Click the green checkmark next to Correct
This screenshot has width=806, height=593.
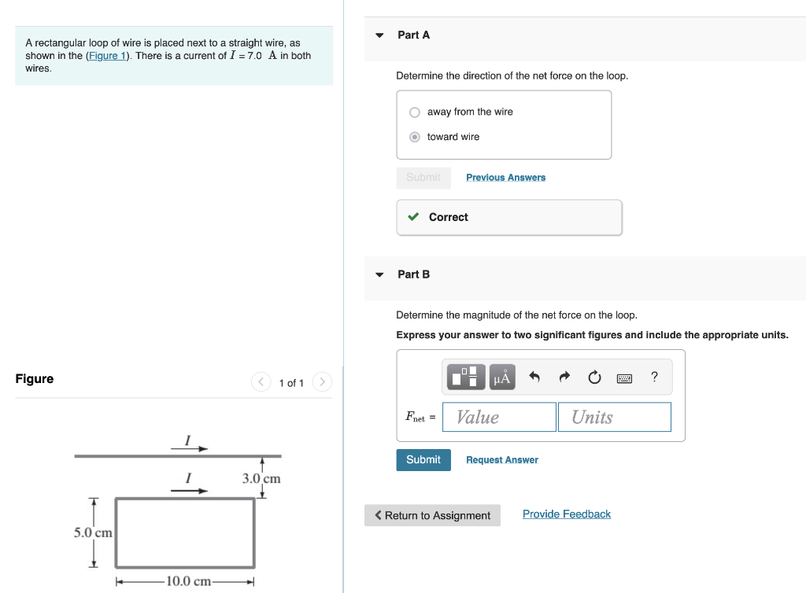tap(413, 217)
